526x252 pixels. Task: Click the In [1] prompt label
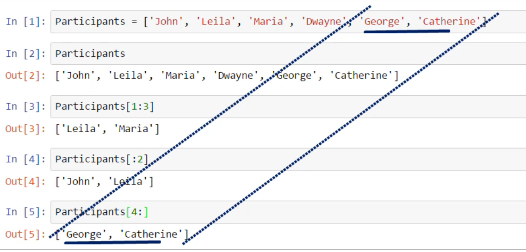tap(25, 22)
